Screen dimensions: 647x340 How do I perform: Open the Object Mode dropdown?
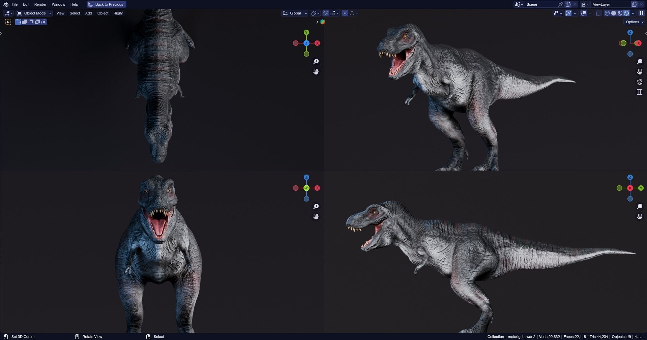[x=34, y=13]
